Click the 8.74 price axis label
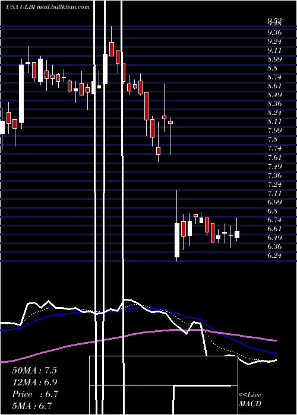This screenshot has width=297, height=415. coord(274,77)
